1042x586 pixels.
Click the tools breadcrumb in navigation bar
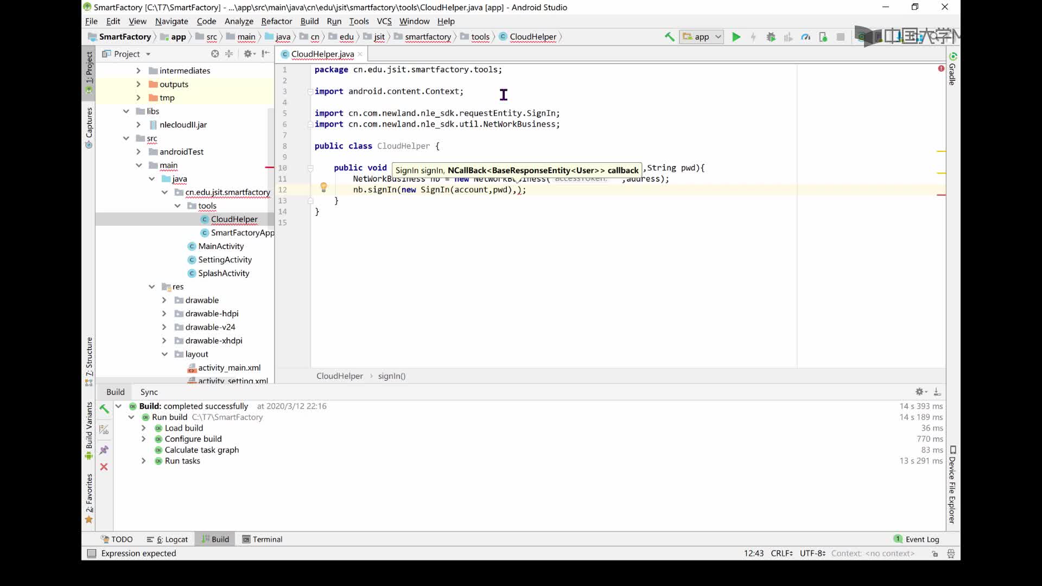475,37
